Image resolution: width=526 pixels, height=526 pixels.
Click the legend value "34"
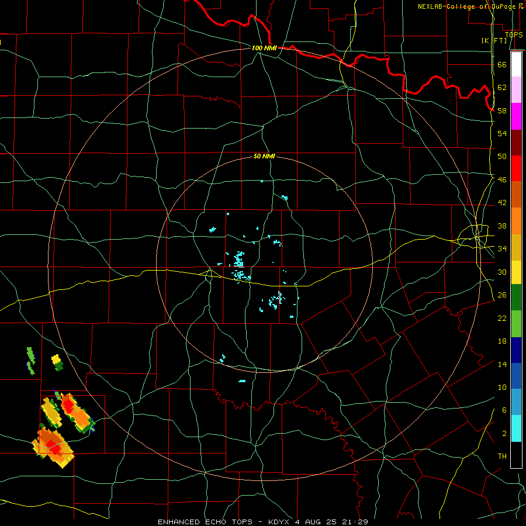[502, 248]
